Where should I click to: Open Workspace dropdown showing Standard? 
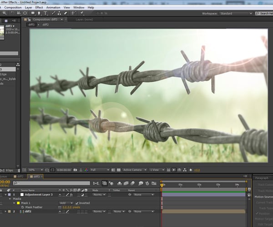pos(236,13)
